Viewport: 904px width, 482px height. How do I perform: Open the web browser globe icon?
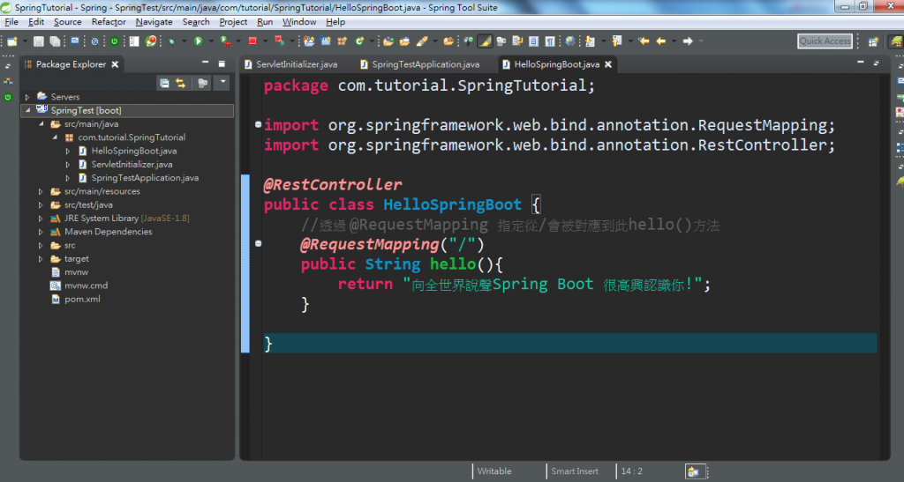pyautogui.click(x=570, y=41)
